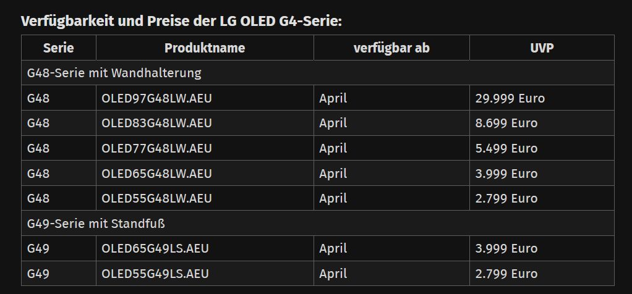Click the UVP column header
The image size is (632, 294).
pos(542,48)
